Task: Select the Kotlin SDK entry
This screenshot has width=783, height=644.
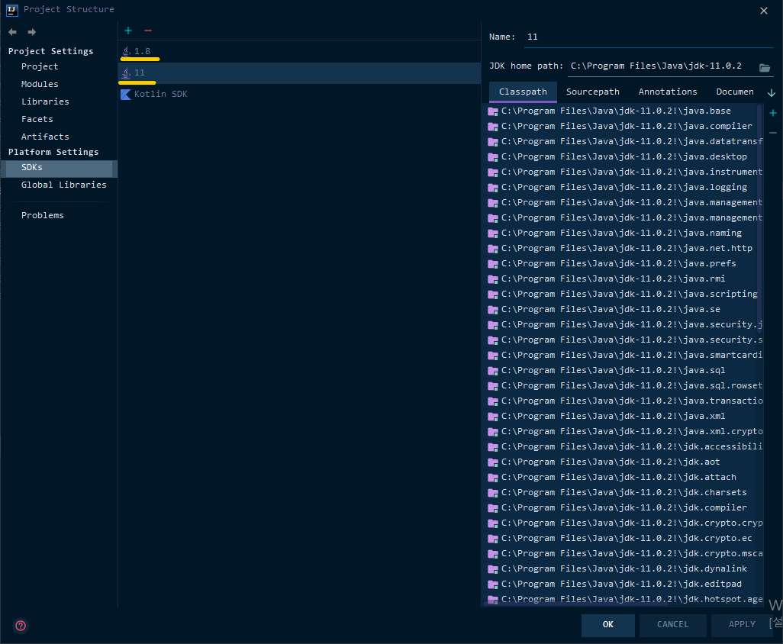Action: tap(160, 94)
